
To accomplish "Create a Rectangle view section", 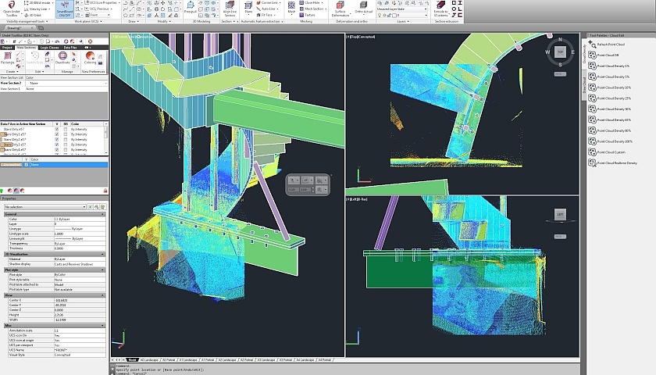I will click(8, 58).
